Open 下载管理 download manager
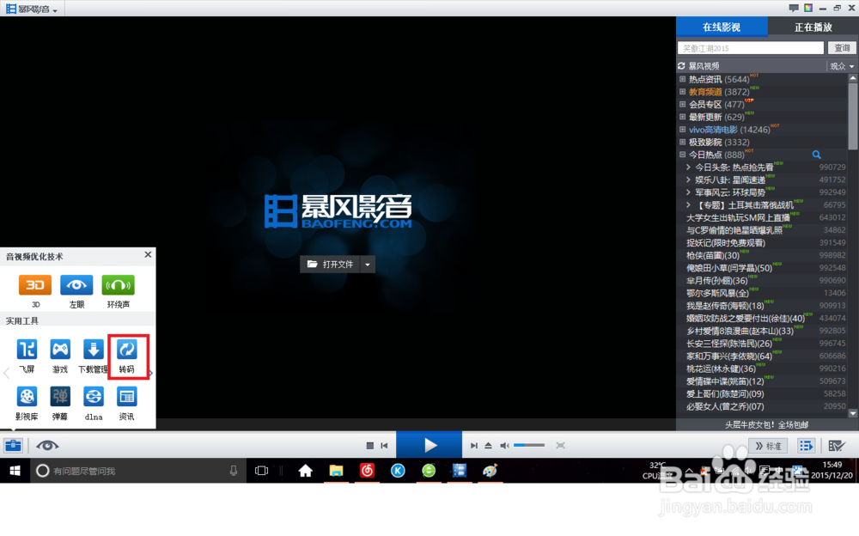This screenshot has width=859, height=536. click(93, 349)
